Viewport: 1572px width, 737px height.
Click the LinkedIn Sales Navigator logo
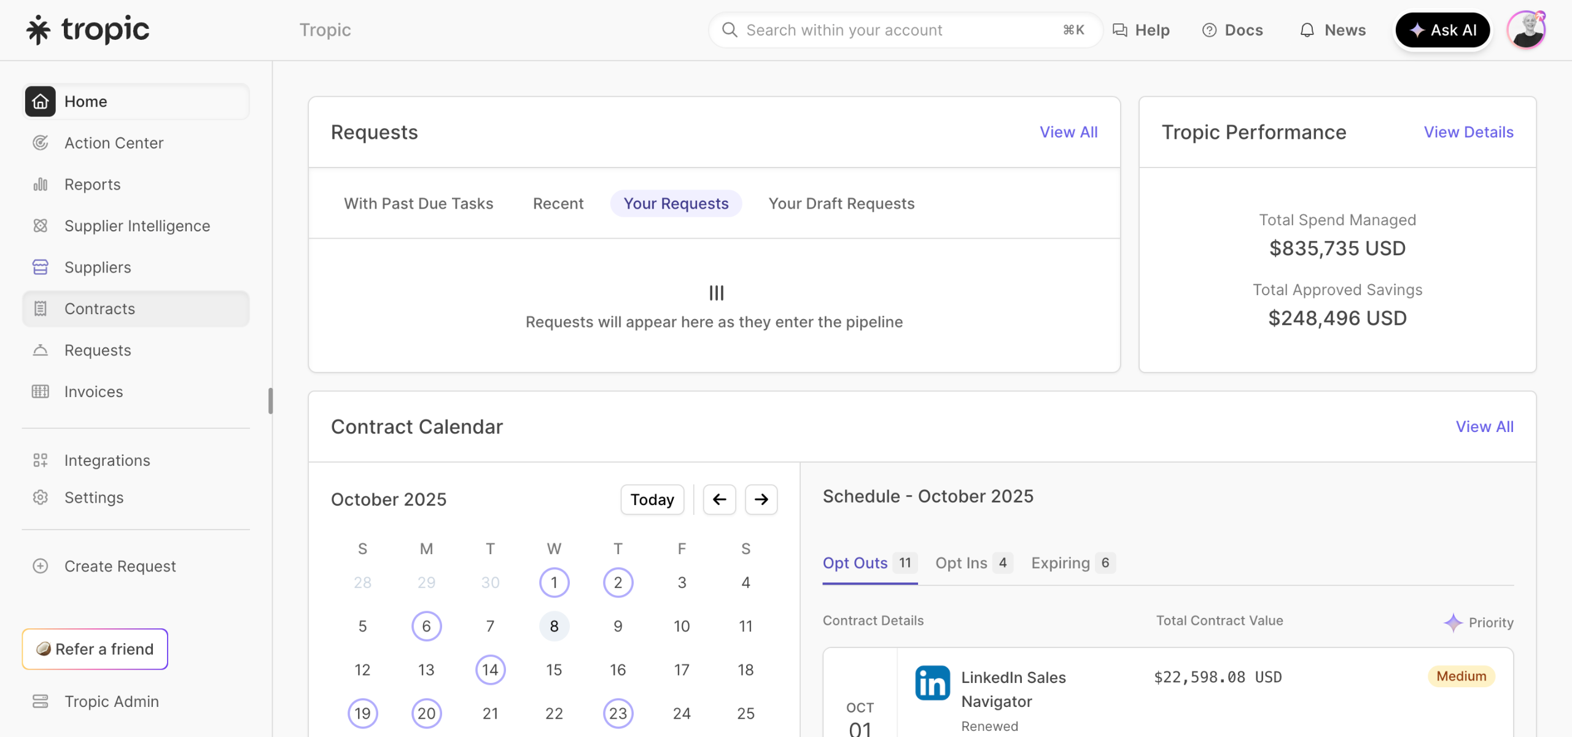[932, 682]
